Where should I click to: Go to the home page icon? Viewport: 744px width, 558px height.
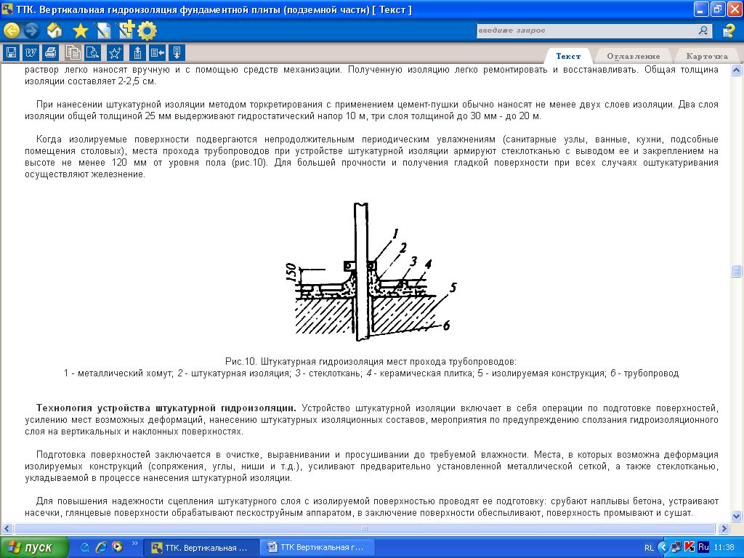[55, 31]
